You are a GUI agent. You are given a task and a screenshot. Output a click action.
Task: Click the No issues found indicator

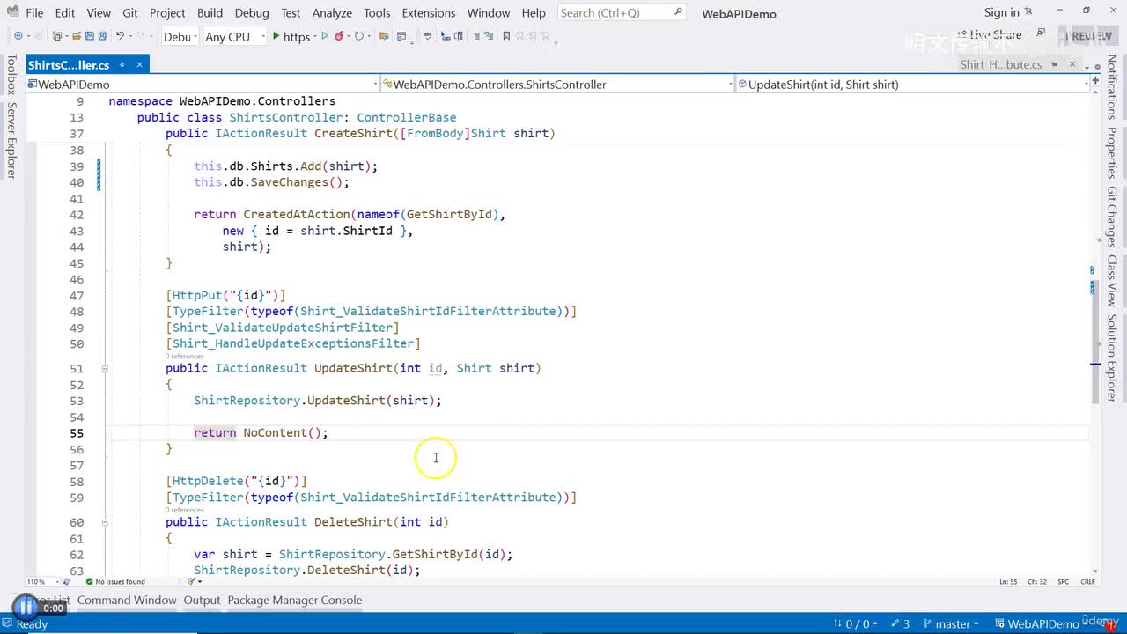115,581
